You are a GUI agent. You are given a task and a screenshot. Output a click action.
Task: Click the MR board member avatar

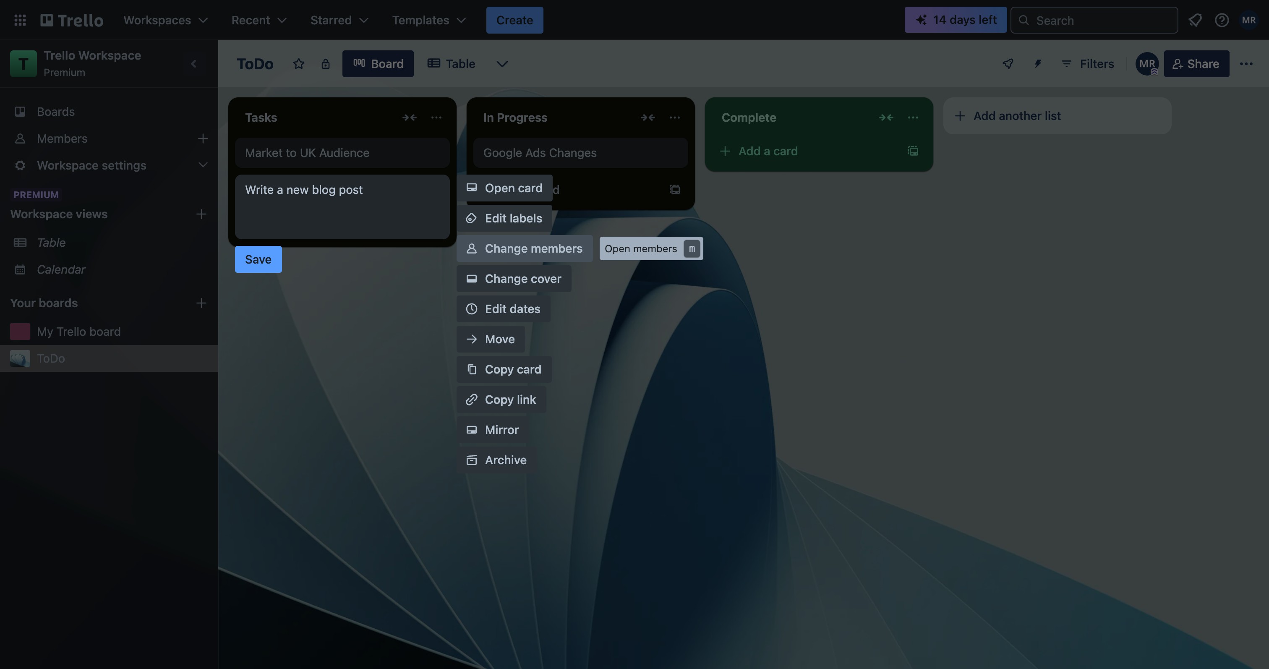click(x=1147, y=63)
